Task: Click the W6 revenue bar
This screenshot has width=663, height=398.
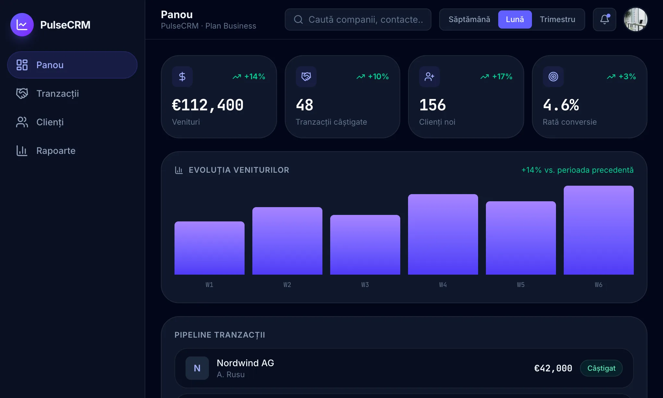Action: pyautogui.click(x=599, y=230)
